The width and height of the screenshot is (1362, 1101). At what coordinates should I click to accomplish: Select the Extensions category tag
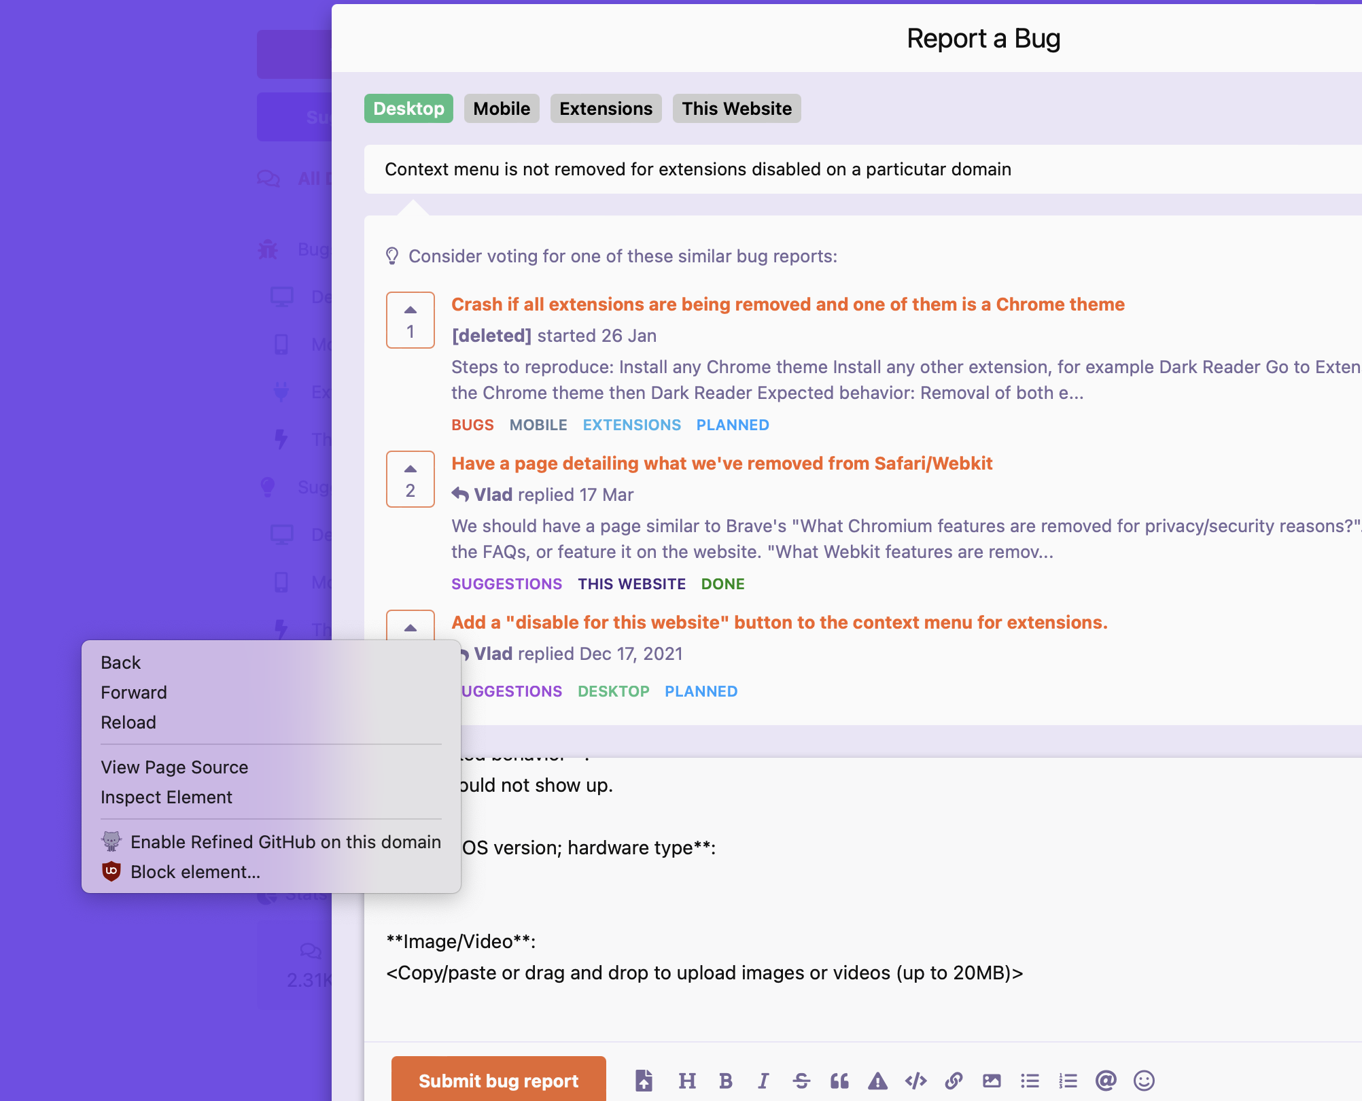tap(606, 109)
